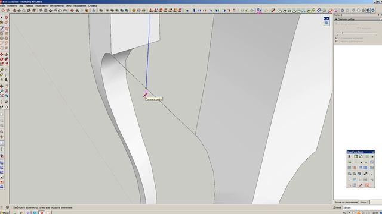
Task: Switch to Front view house icon
Action: (50, 11)
